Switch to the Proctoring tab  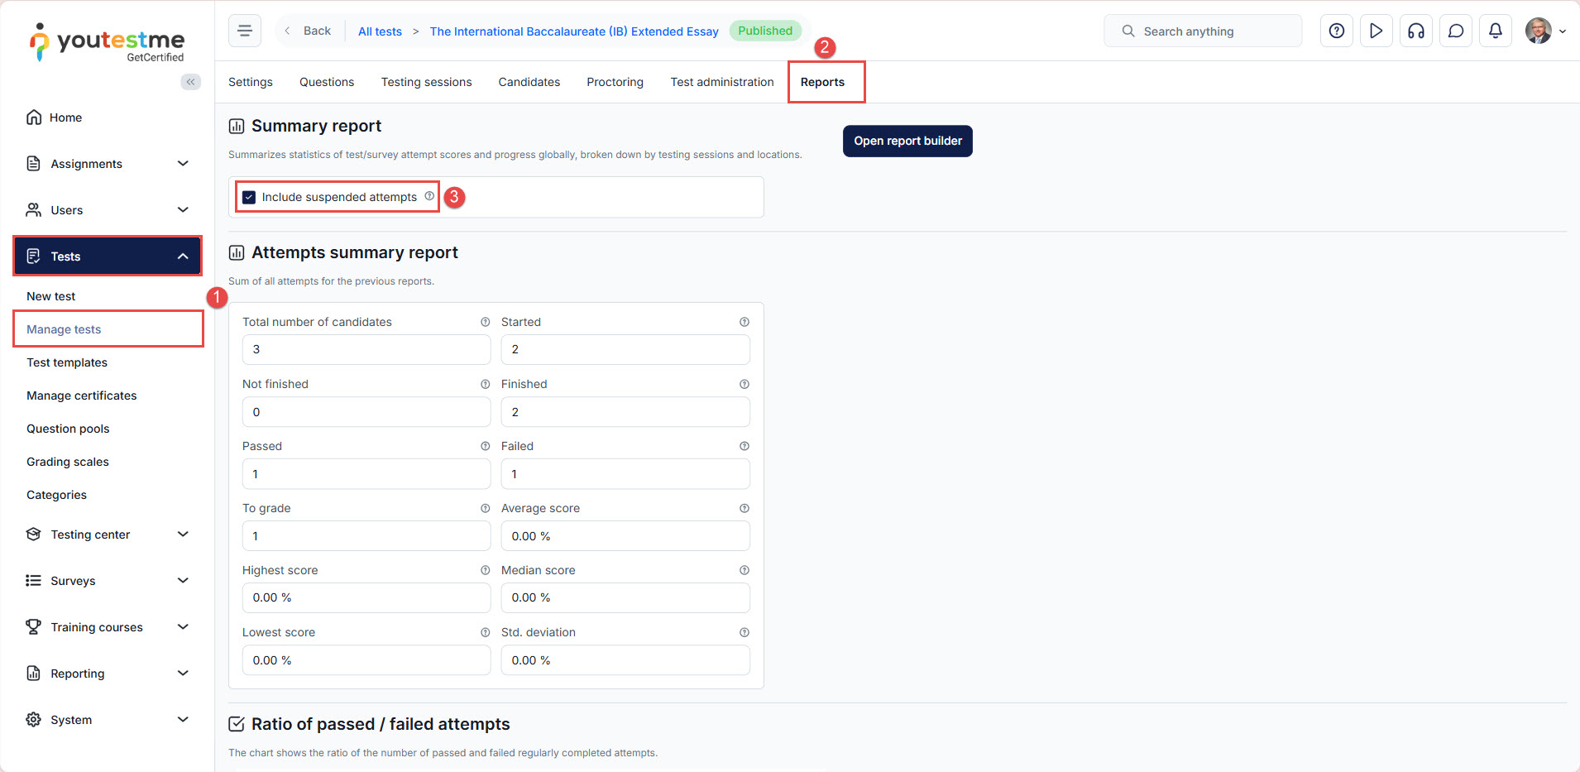(615, 82)
